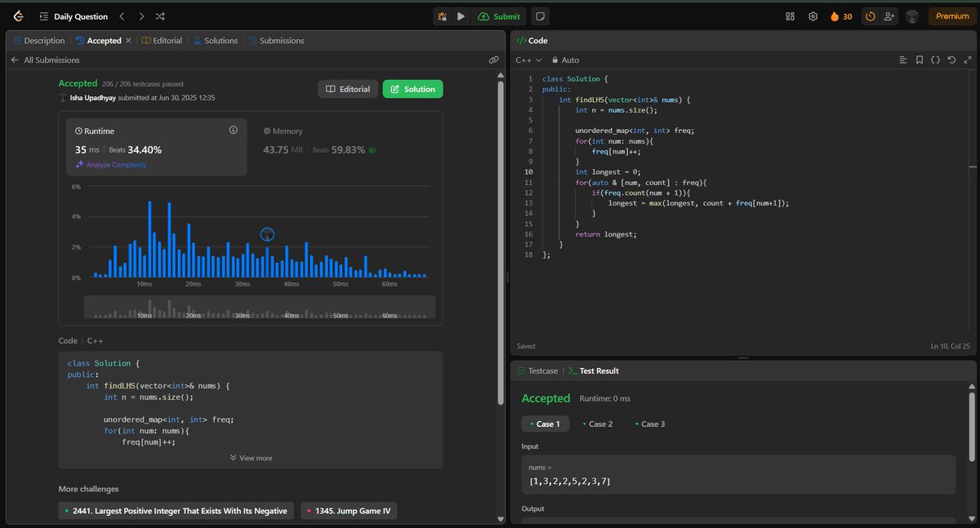
Task: Click Analyze Complexity link
Action: coord(110,165)
